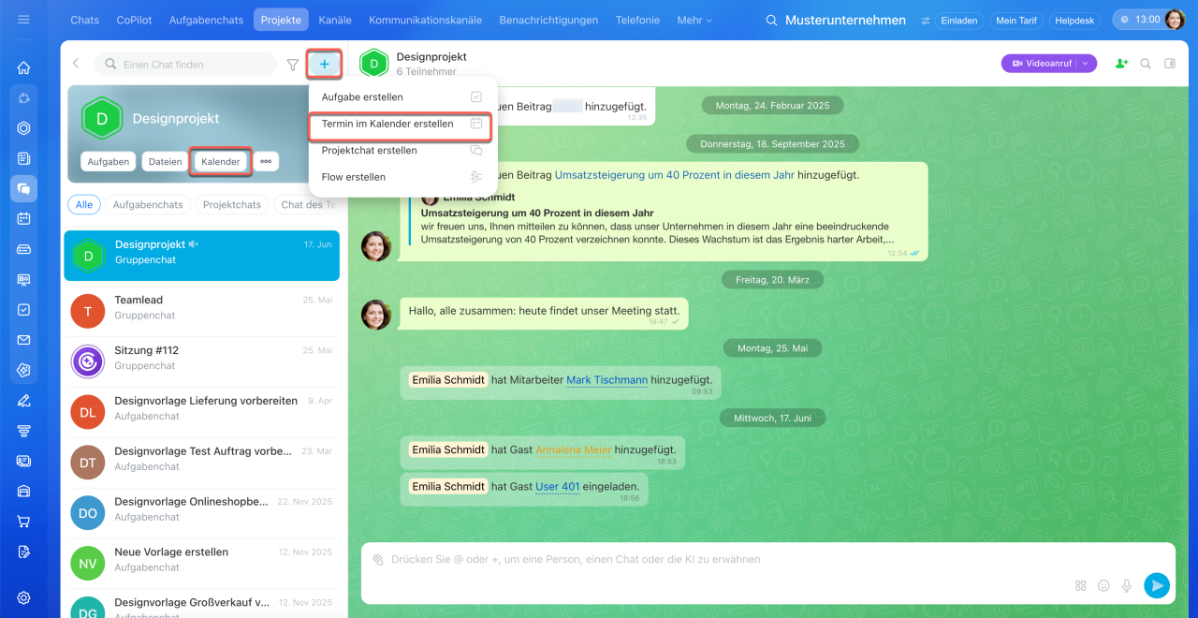Click the Einen Chat finden search field
The height and width of the screenshot is (618, 1198).
click(187, 64)
